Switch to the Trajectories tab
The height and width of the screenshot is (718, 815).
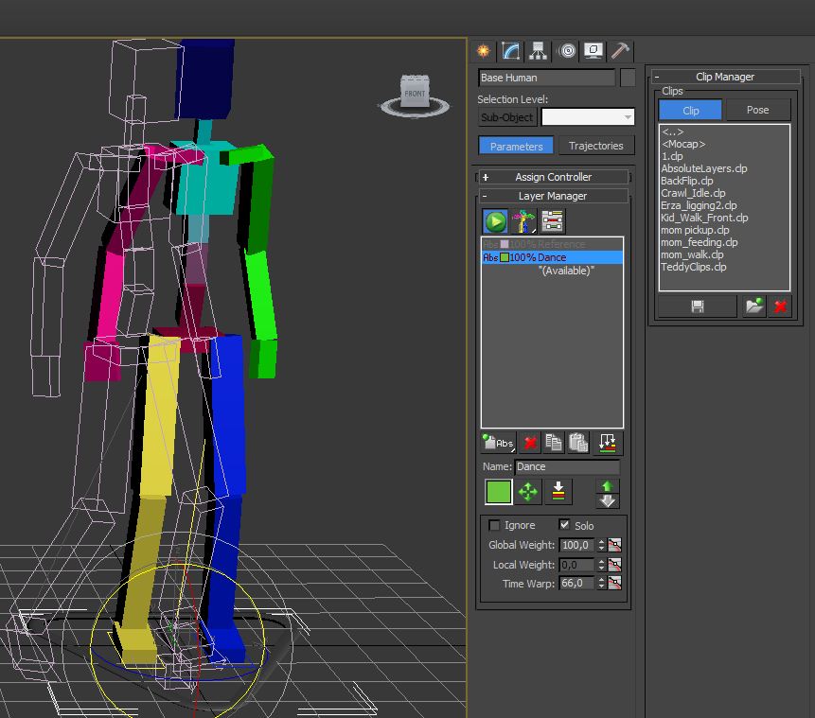point(596,145)
